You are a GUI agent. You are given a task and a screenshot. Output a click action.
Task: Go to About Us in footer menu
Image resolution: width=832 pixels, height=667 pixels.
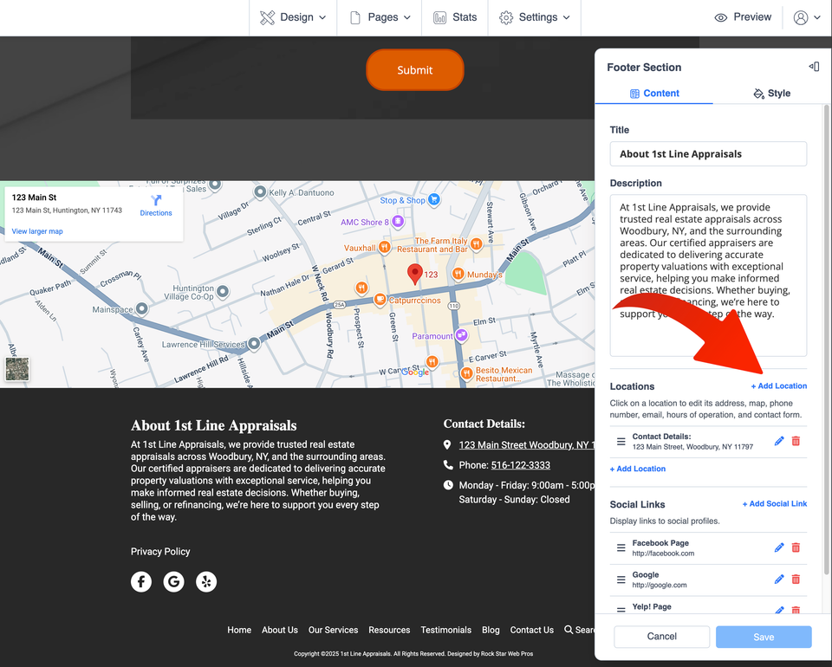click(280, 630)
